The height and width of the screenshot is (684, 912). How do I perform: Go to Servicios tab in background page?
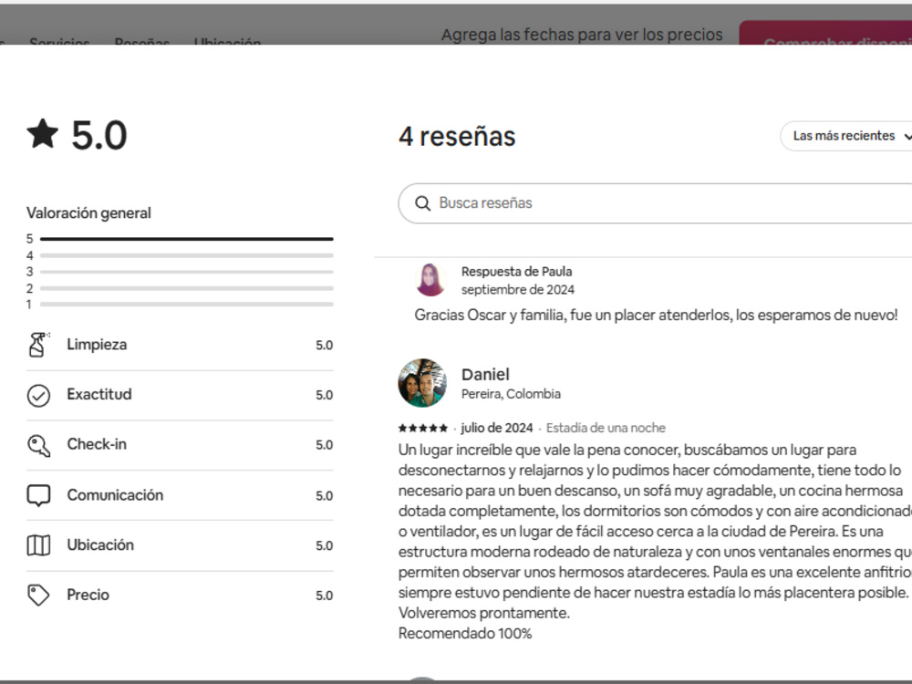coord(59,41)
